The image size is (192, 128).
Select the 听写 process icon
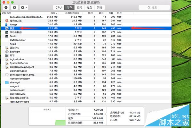[7, 55]
